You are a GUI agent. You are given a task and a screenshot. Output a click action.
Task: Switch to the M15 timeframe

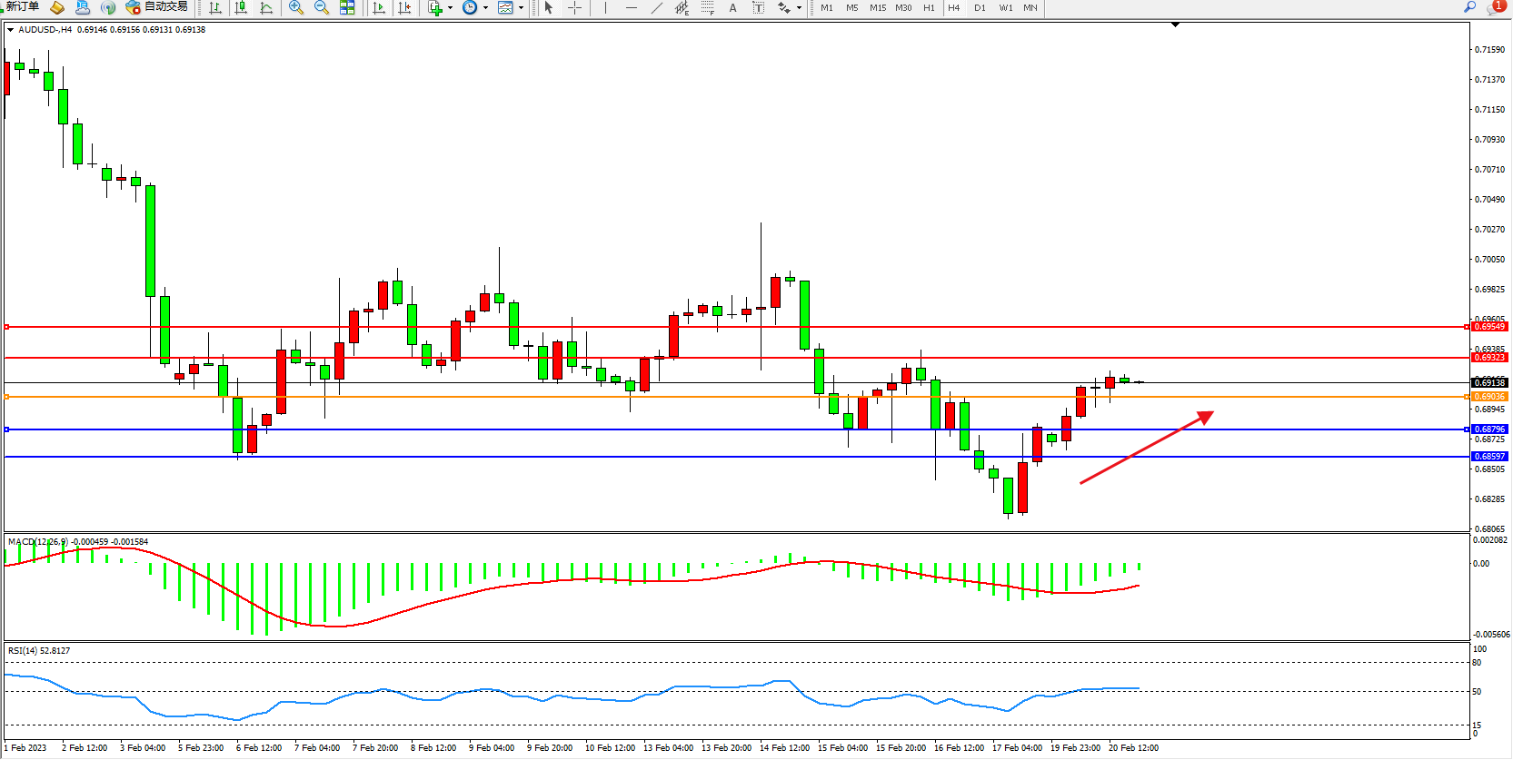(877, 8)
